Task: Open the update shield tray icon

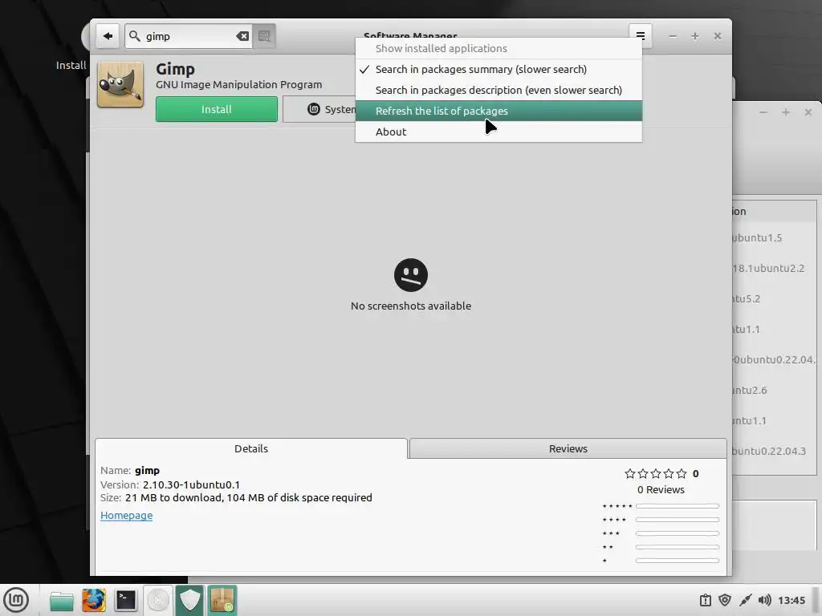Action: pos(725,600)
